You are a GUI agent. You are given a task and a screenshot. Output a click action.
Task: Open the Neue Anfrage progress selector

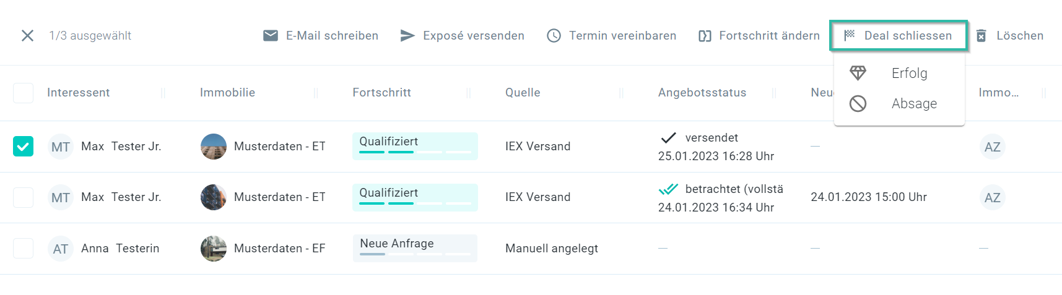[x=415, y=248]
